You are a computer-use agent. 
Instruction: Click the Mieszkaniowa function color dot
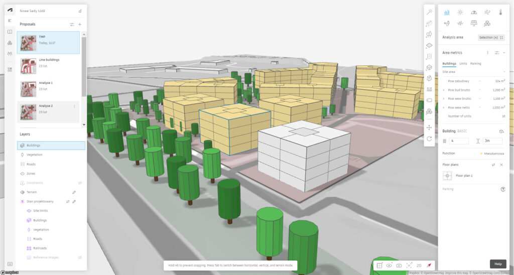tap(481, 153)
